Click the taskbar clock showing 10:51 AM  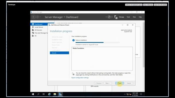[x=135, y=94]
